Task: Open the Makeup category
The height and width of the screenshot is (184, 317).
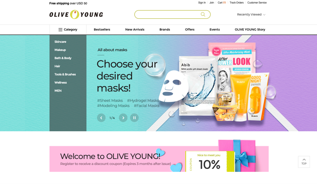Action: 60,50
